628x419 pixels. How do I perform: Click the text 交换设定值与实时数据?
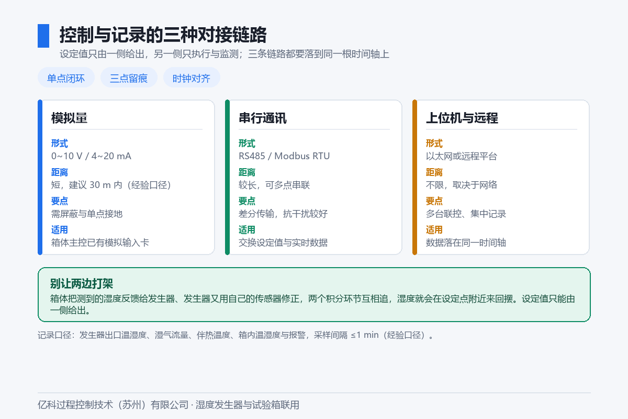(x=283, y=242)
